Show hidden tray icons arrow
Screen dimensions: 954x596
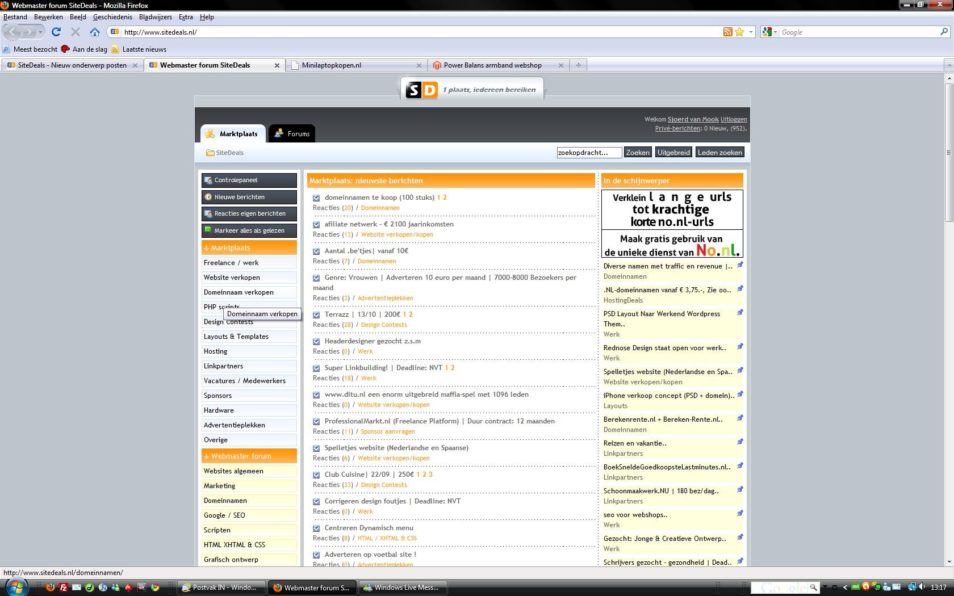coord(845,587)
